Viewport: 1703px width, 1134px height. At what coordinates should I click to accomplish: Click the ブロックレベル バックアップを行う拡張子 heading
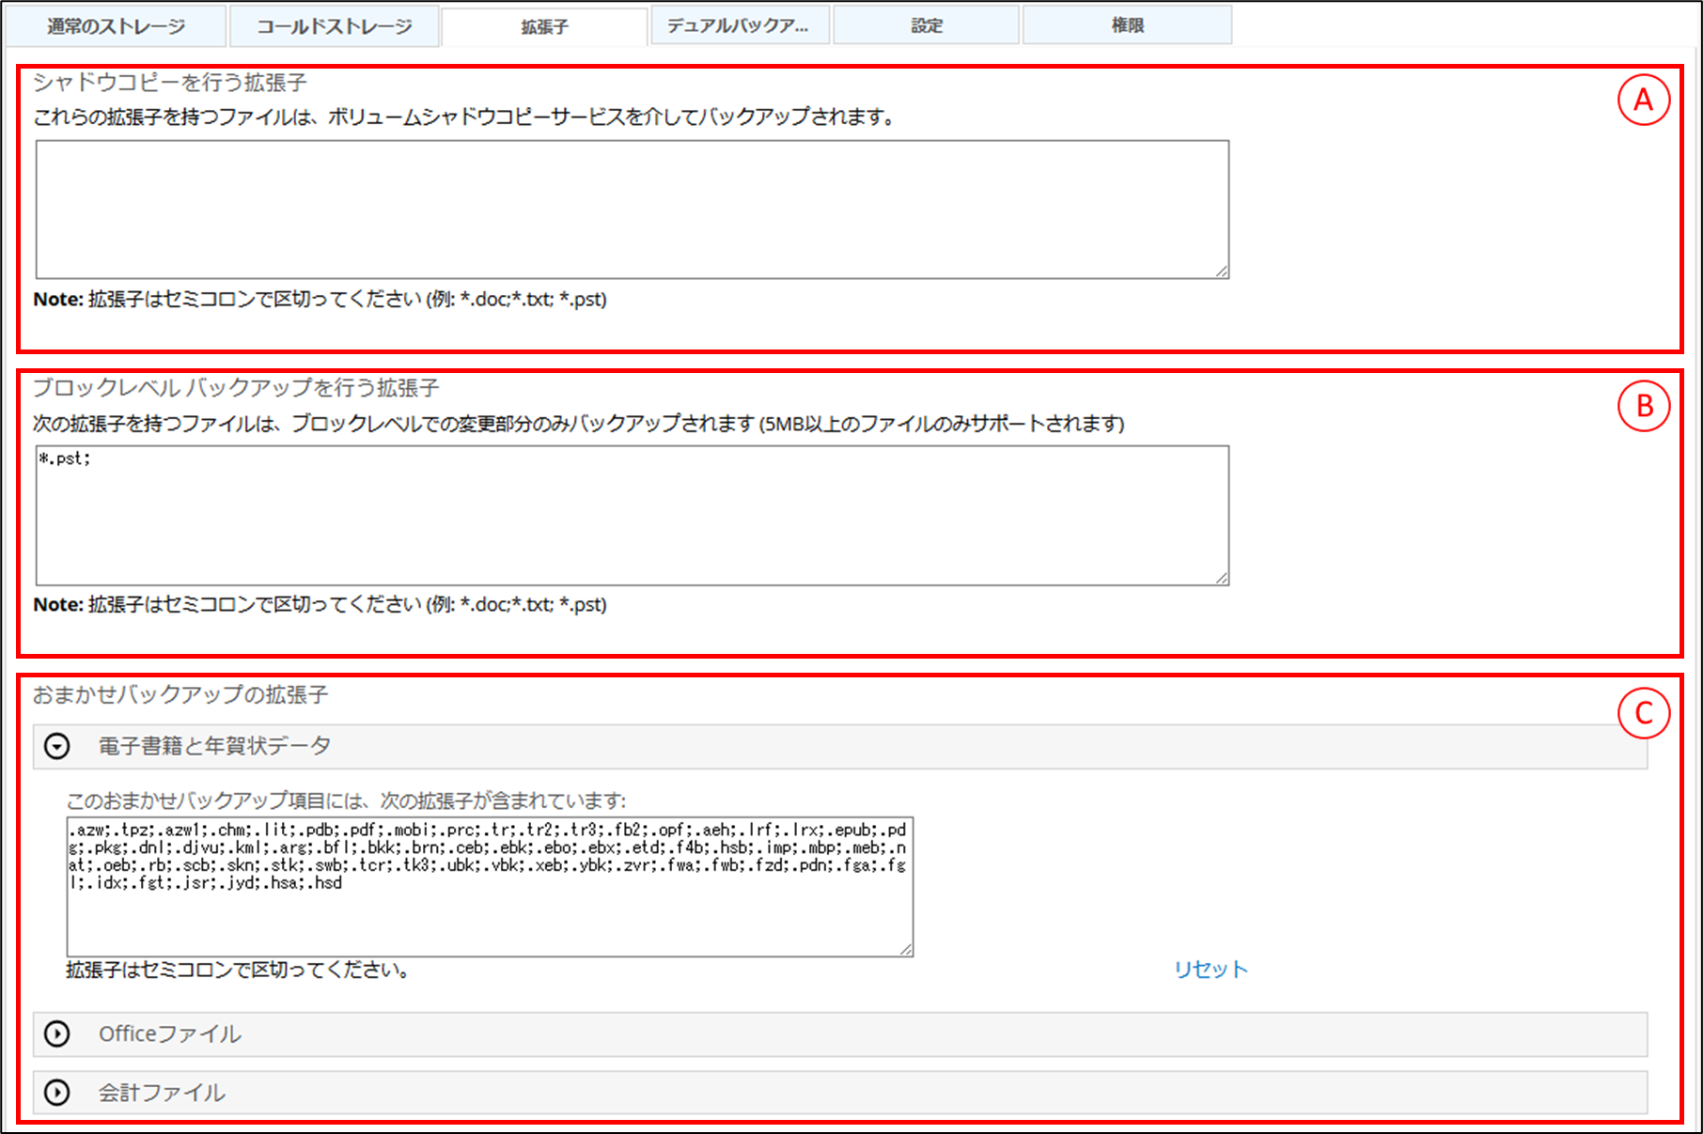[x=236, y=388]
